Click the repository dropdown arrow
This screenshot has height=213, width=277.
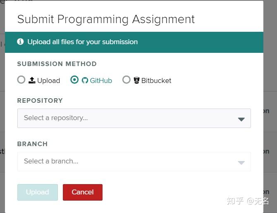(241, 119)
